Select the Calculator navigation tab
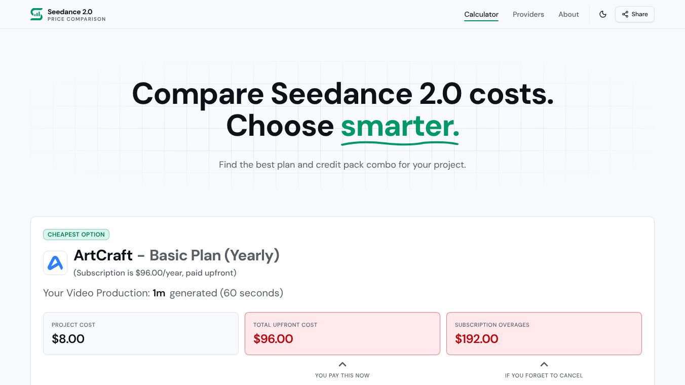The width and height of the screenshot is (685, 385). point(481,14)
